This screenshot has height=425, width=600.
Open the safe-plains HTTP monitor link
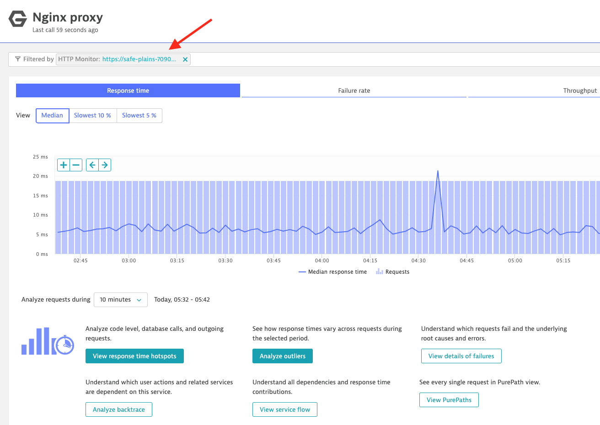pyautogui.click(x=139, y=59)
